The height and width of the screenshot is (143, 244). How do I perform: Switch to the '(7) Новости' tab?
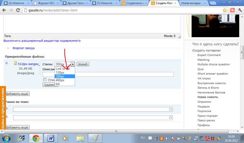coord(105,3)
